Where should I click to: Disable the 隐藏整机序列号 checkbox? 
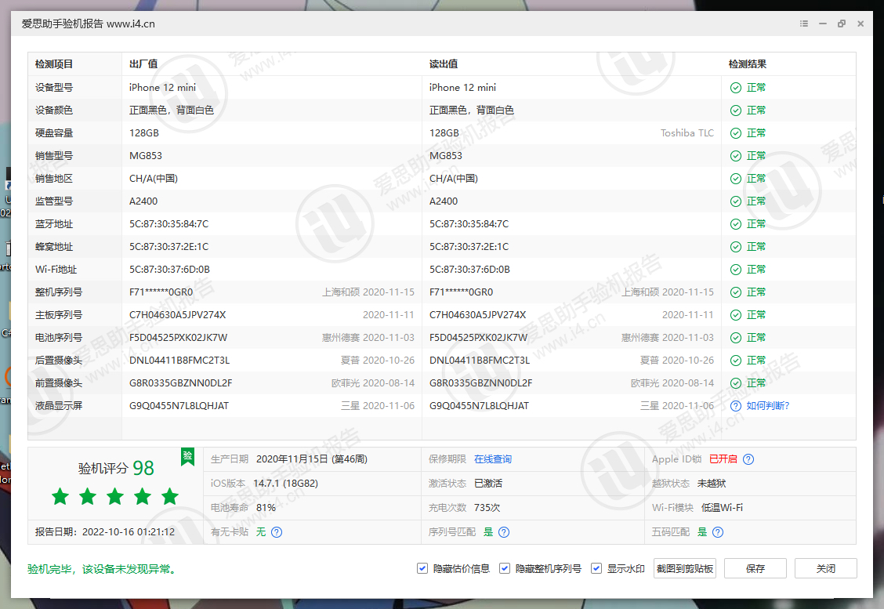point(505,568)
